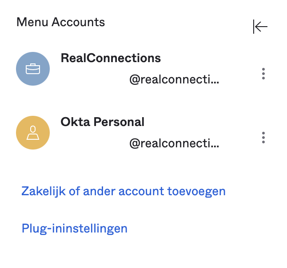Show more options for the Okta Personal account
287x268 pixels.
[x=263, y=138]
